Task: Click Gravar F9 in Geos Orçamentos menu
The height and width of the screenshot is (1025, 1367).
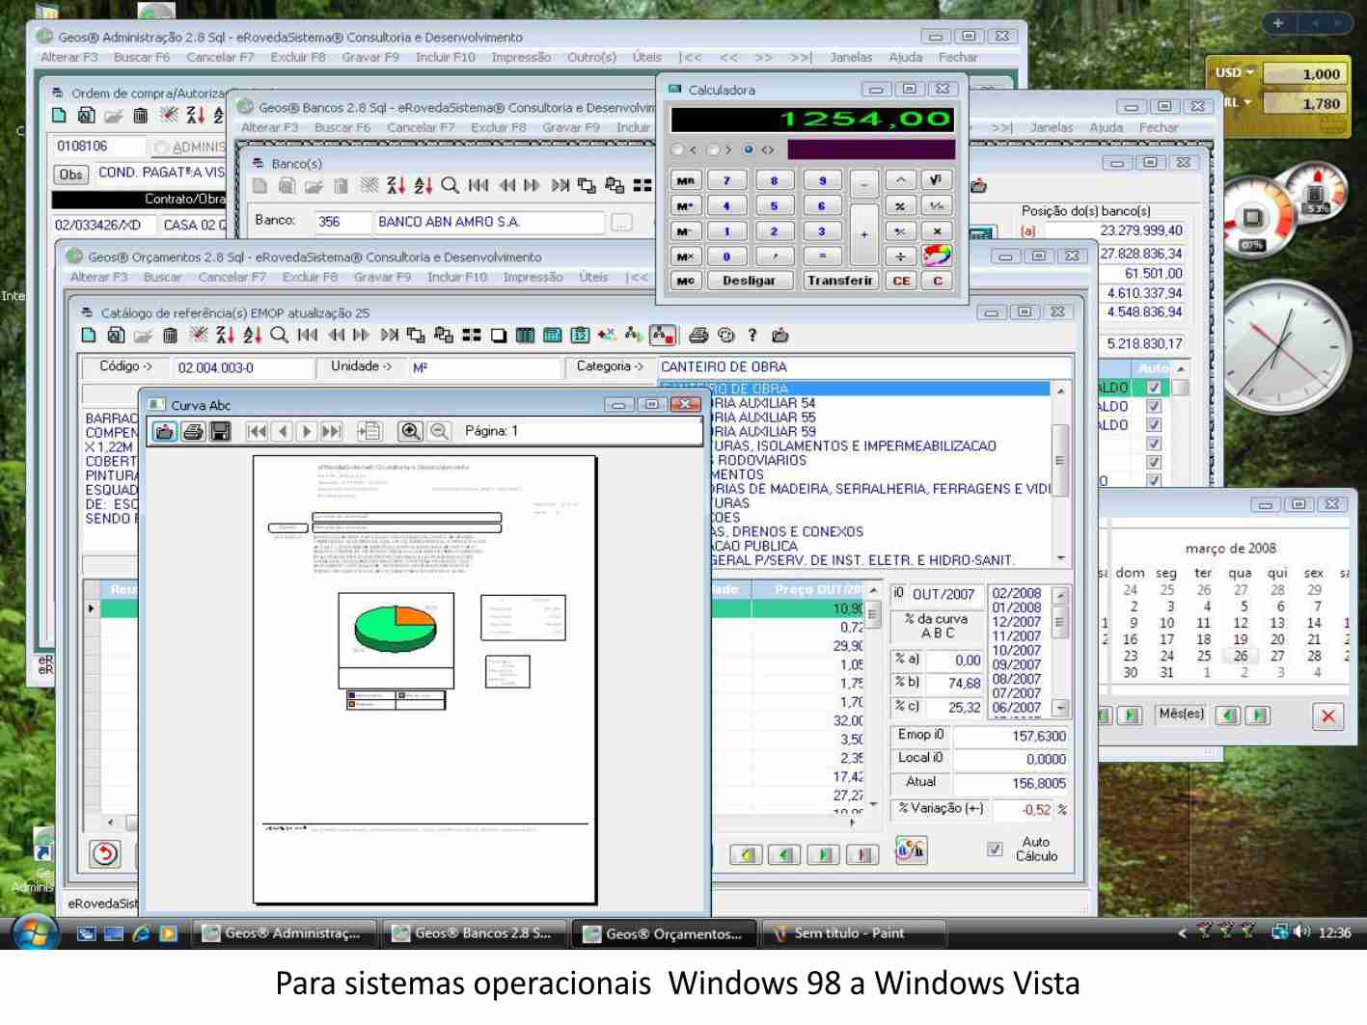Action: click(x=382, y=278)
